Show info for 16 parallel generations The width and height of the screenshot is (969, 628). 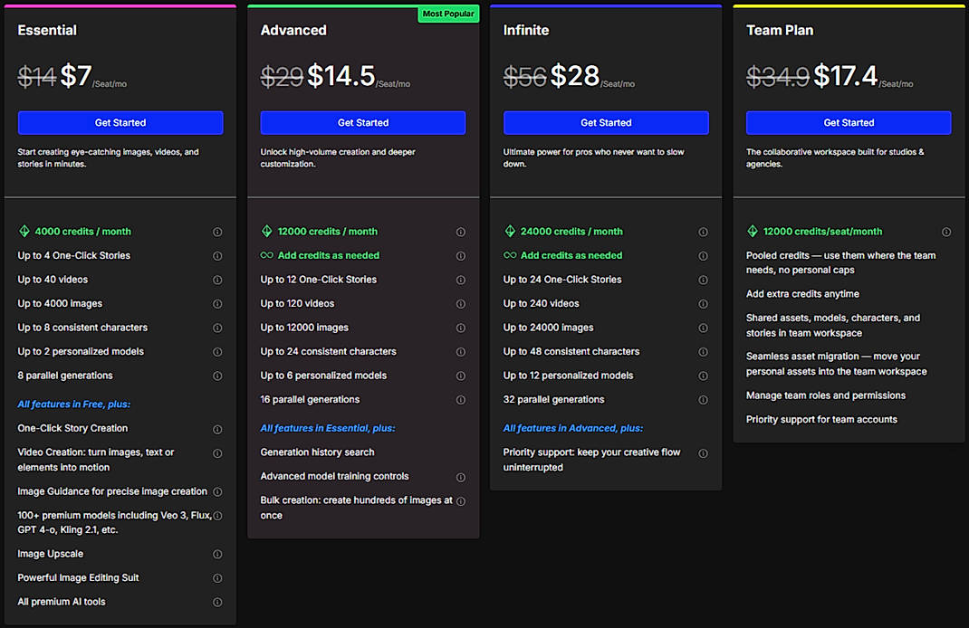pyautogui.click(x=461, y=400)
